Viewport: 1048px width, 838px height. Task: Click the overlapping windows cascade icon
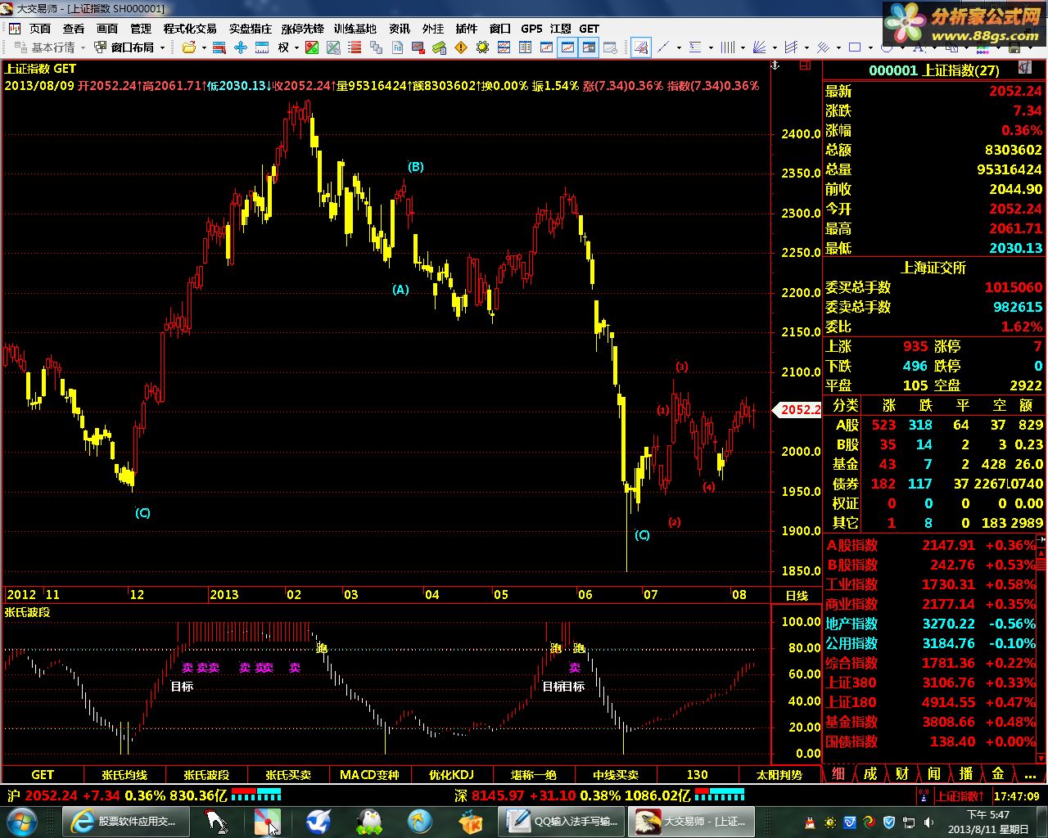coord(376,47)
